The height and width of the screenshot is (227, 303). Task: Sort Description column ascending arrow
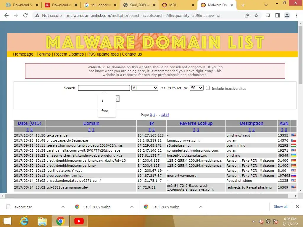tap(249, 129)
